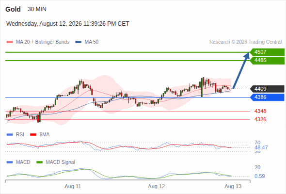Click the pink MA 20 Bollinger legend swatch
Image resolution: width=286 pixels, height=194 pixels.
click(10, 42)
